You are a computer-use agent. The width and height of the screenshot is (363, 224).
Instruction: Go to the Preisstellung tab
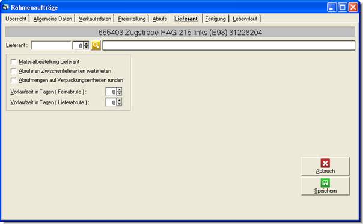[132, 19]
